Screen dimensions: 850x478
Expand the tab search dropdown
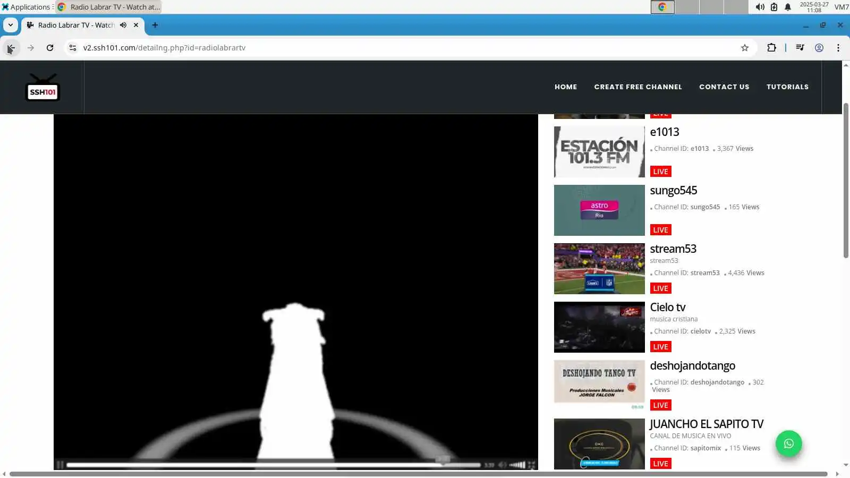[x=11, y=25]
